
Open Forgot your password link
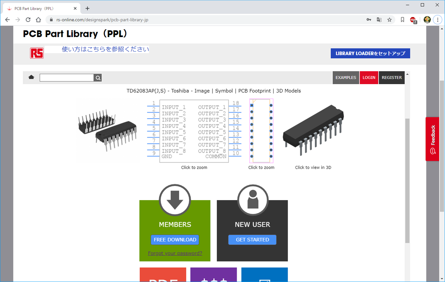pyautogui.click(x=175, y=253)
